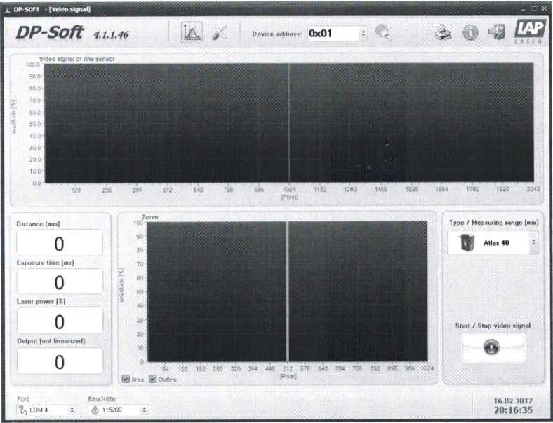The height and width of the screenshot is (423, 553).
Task: Click the printer icon
Action: [x=443, y=32]
